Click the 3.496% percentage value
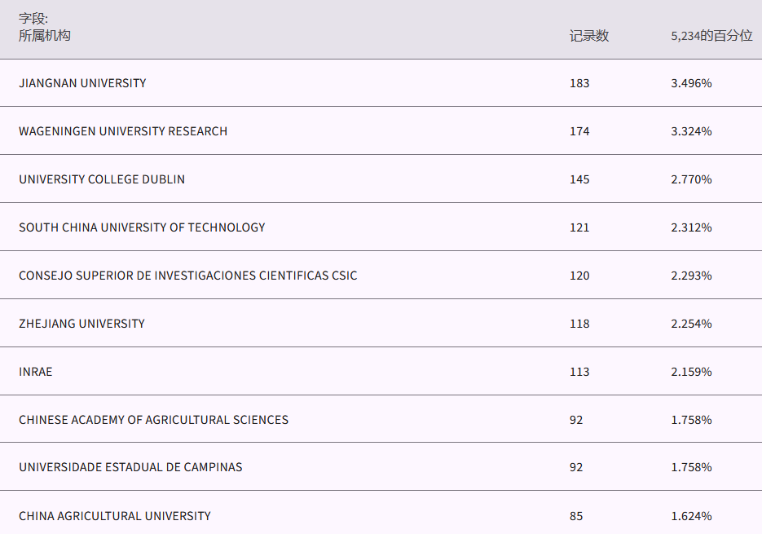Viewport: 762px width, 534px height. coord(691,83)
